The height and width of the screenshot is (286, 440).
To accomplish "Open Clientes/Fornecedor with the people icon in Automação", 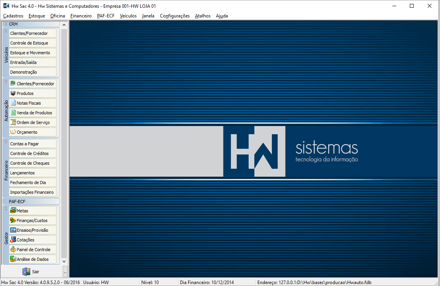I will coord(33,84).
